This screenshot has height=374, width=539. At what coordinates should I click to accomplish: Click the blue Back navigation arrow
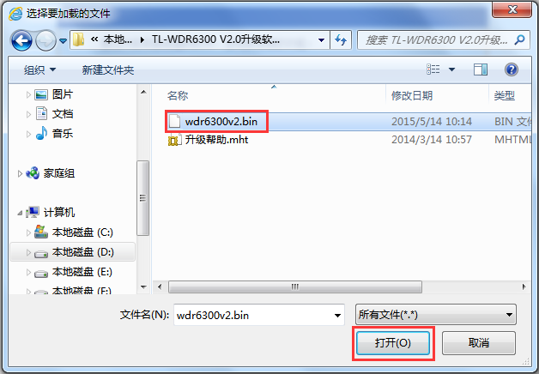(x=21, y=41)
